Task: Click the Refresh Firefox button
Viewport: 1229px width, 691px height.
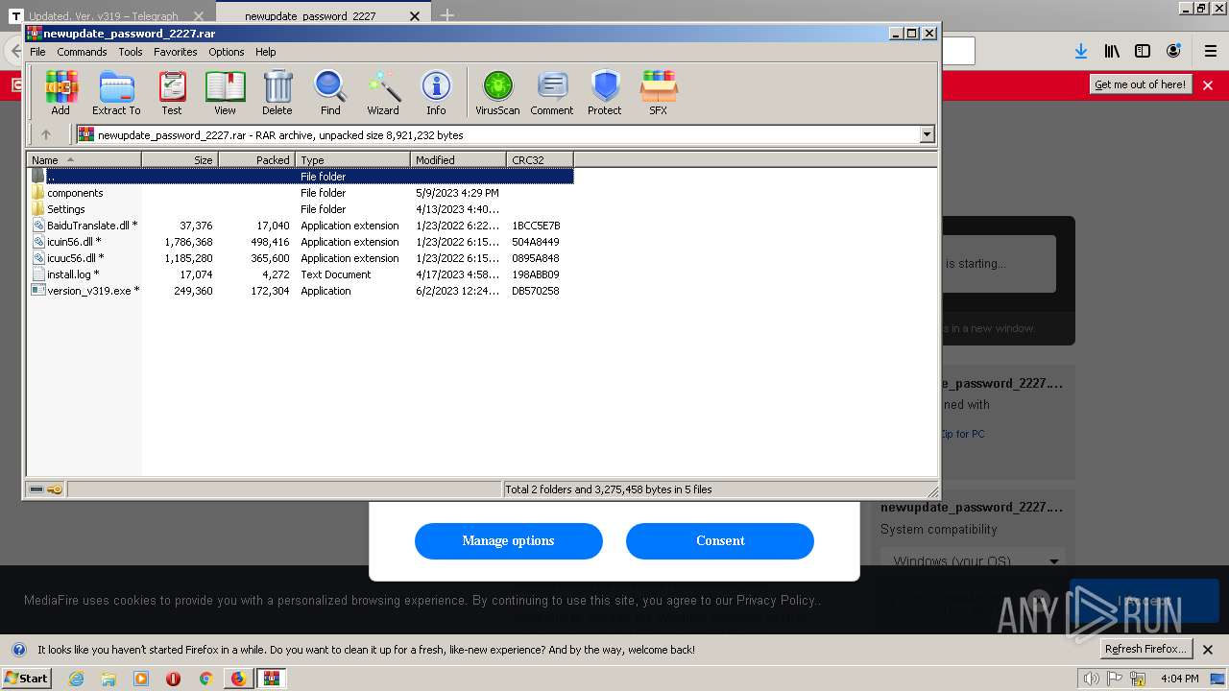Action: (x=1145, y=649)
